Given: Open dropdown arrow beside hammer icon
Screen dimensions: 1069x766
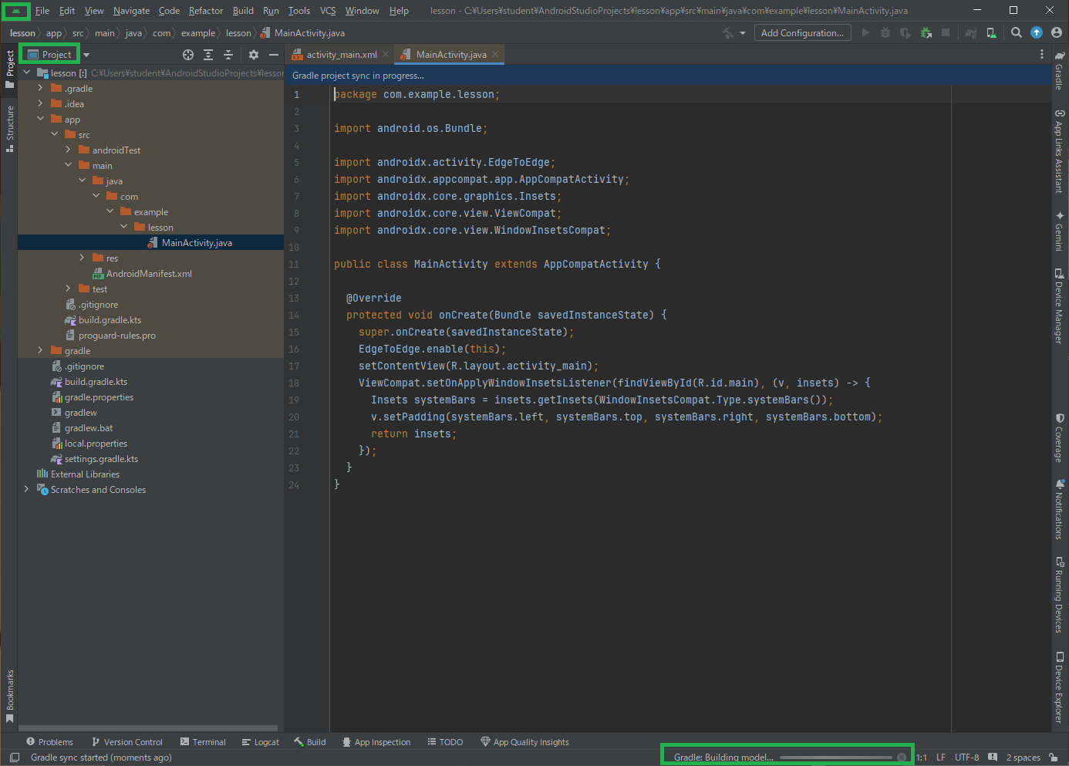Looking at the screenshot, I should click(743, 33).
